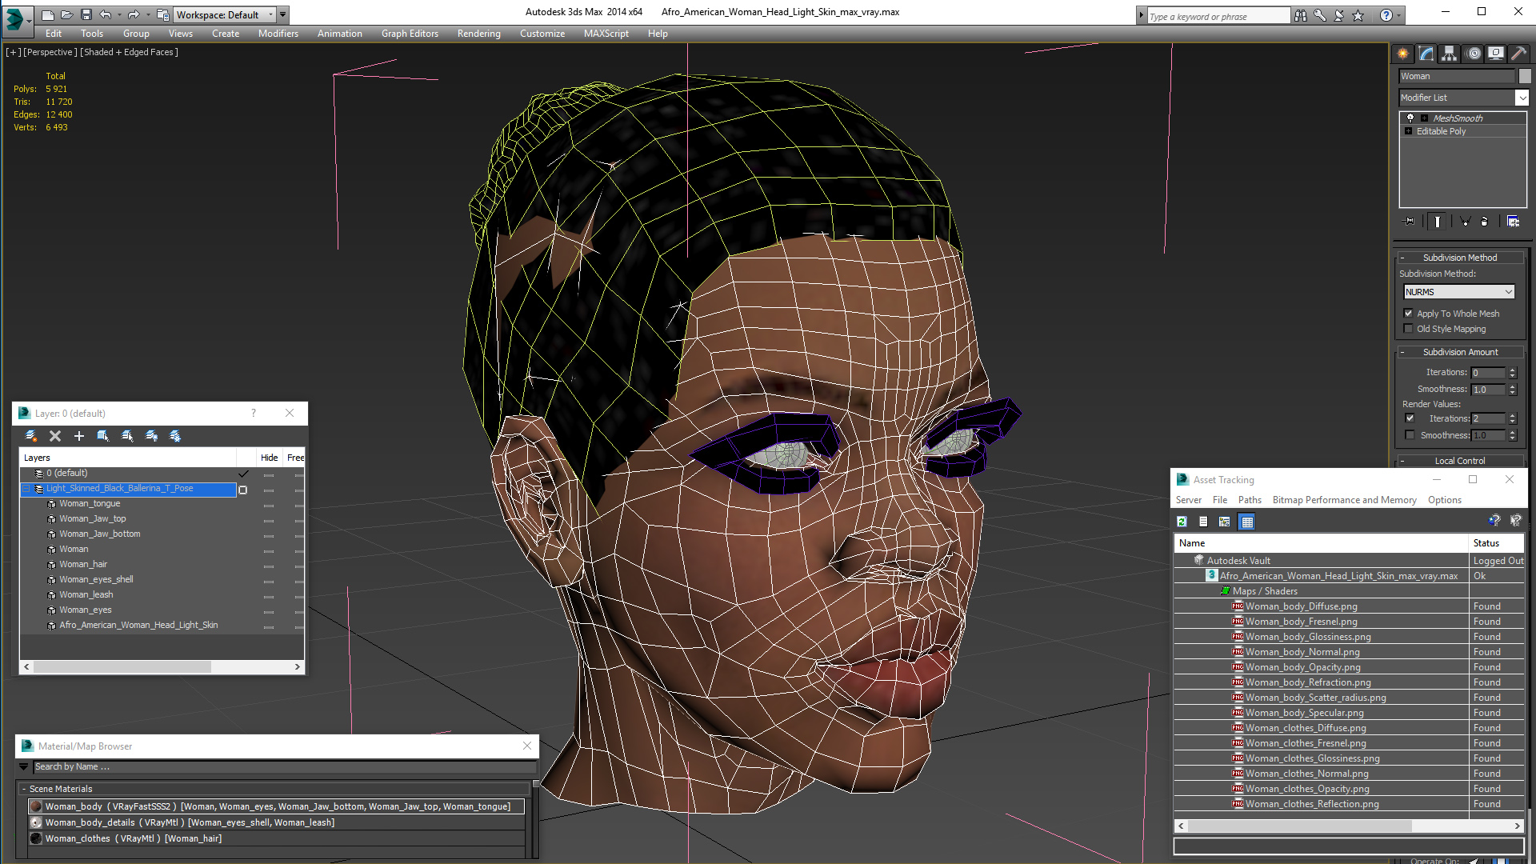Open the Modifier List dropdown
1536x864 pixels.
click(1521, 98)
